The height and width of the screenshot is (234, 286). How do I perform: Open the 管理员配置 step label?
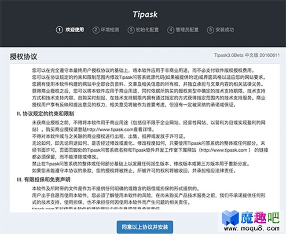tap(187, 30)
